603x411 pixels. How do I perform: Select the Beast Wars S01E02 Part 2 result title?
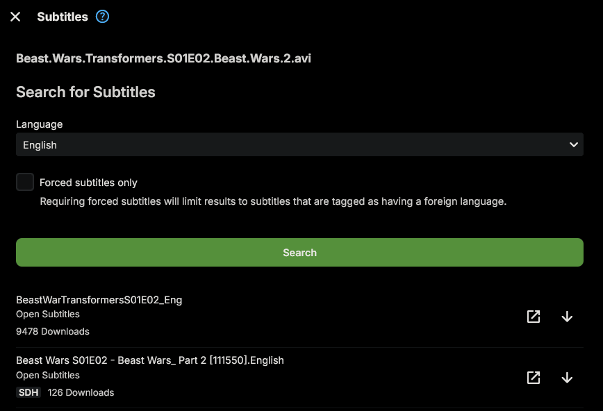coord(149,360)
